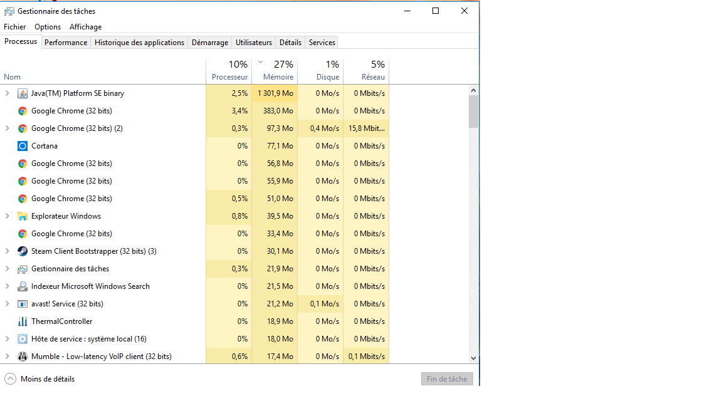Expand the Java(TM) Platform SE binary row

(x=7, y=93)
